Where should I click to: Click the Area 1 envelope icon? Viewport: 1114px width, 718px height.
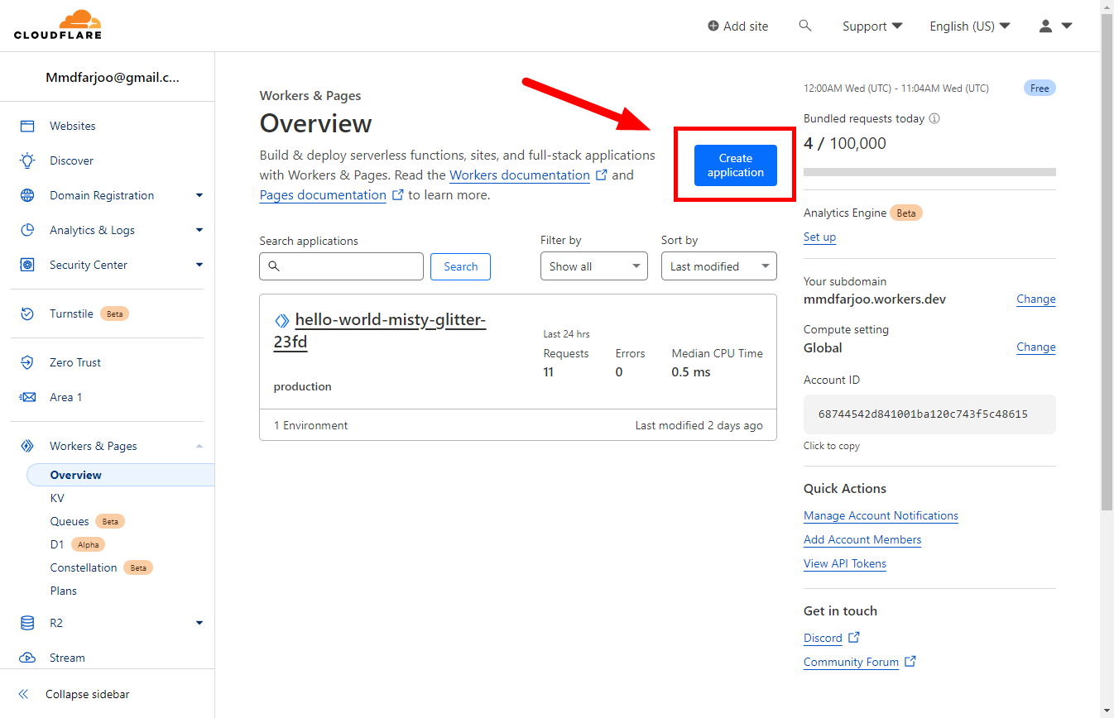(27, 397)
